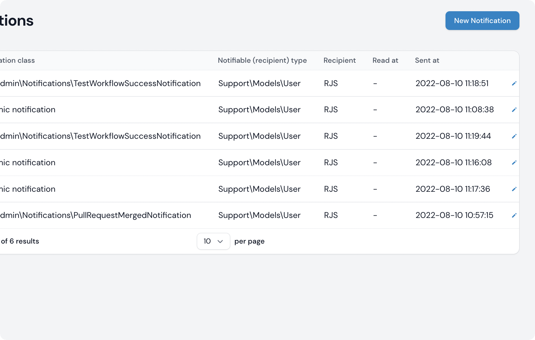Click the 'per page' label
The height and width of the screenshot is (340, 535).
pos(250,242)
